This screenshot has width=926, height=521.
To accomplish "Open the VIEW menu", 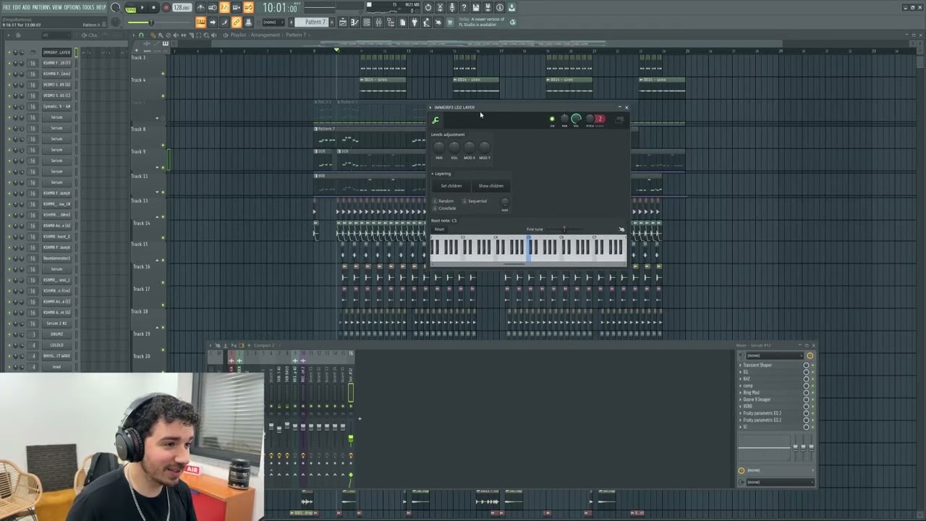I will 57,7.
